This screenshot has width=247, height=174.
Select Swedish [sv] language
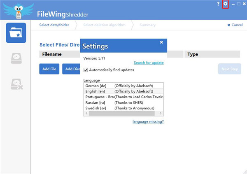click(123, 108)
